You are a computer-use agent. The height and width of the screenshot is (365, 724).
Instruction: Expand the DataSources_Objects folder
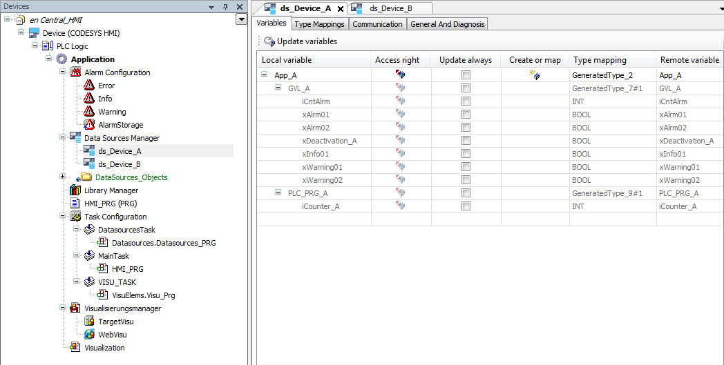[63, 177]
